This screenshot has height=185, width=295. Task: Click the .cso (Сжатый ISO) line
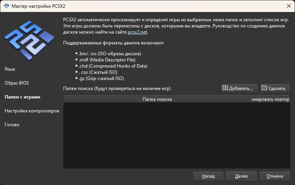98,72
